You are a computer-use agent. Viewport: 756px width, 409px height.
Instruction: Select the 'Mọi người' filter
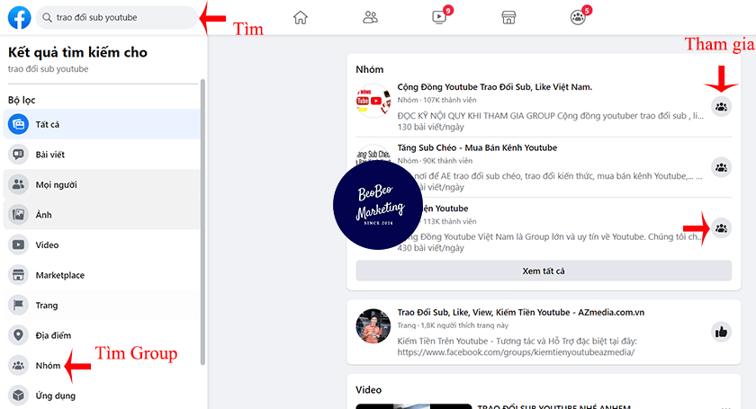pyautogui.click(x=102, y=184)
